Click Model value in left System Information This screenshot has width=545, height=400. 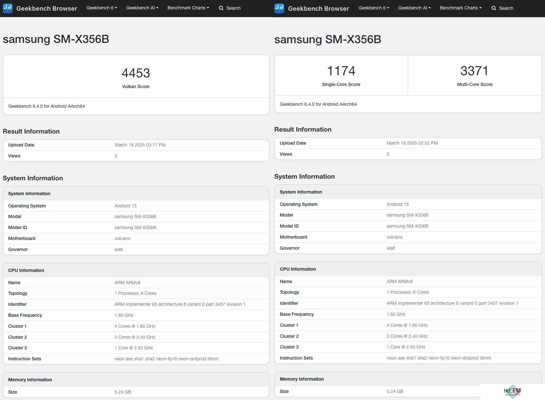pyautogui.click(x=135, y=216)
